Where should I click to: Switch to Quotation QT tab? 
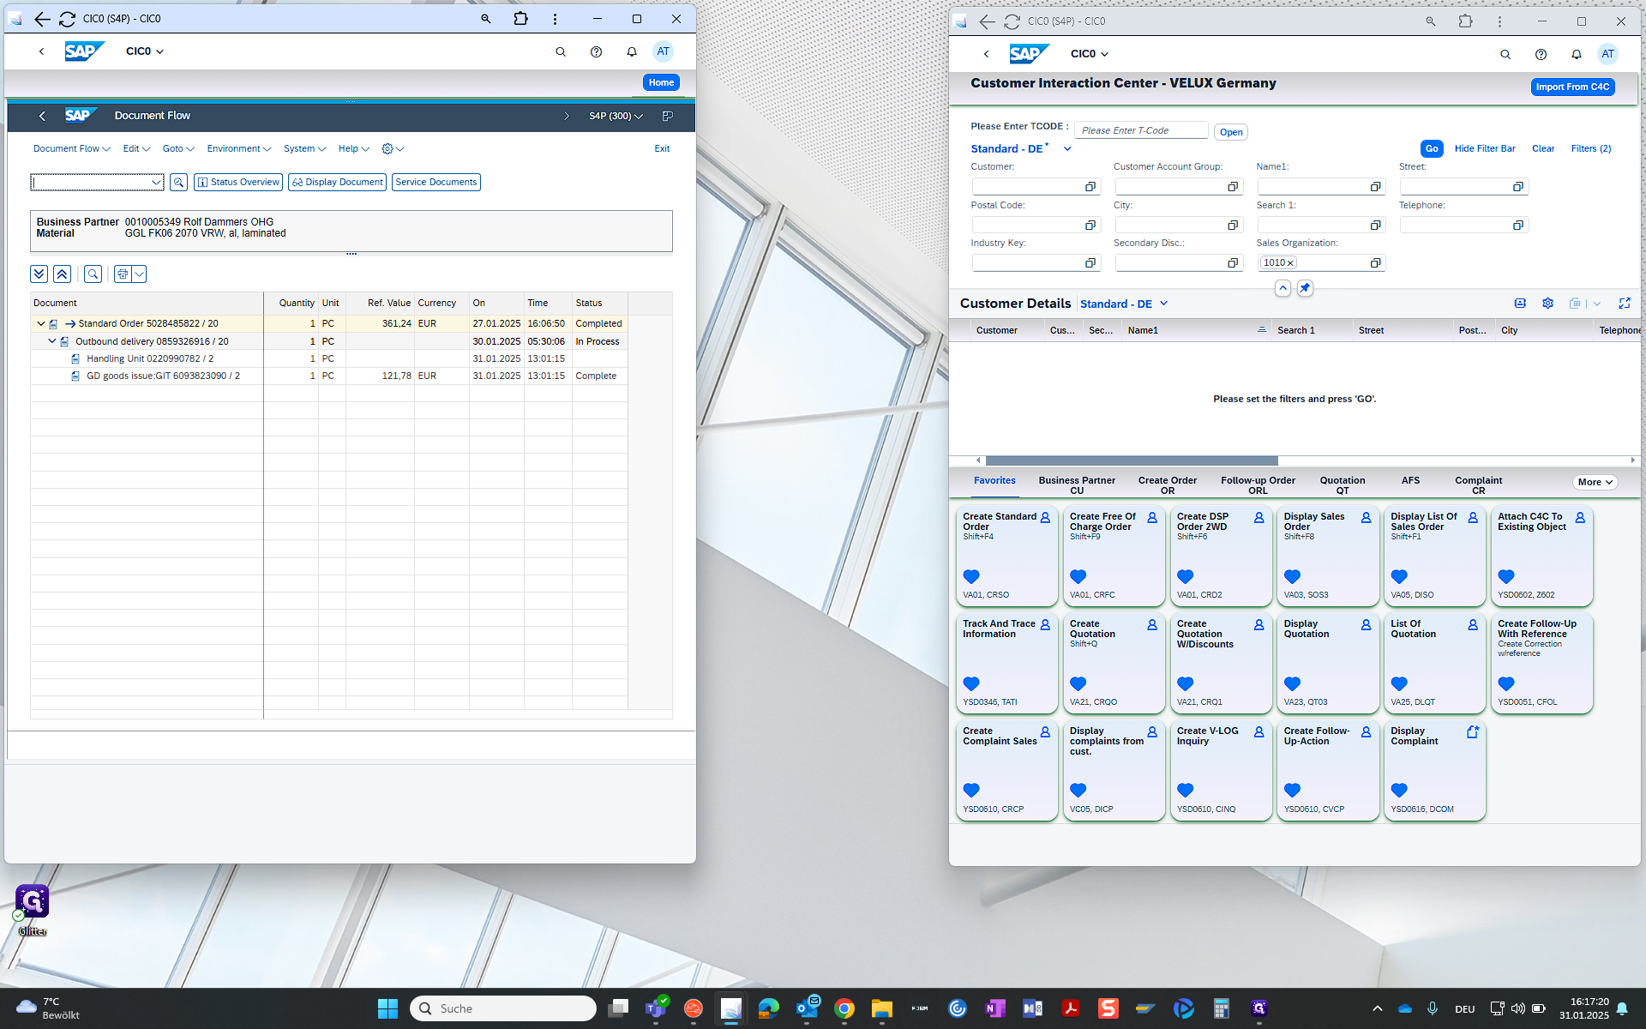coord(1342,485)
